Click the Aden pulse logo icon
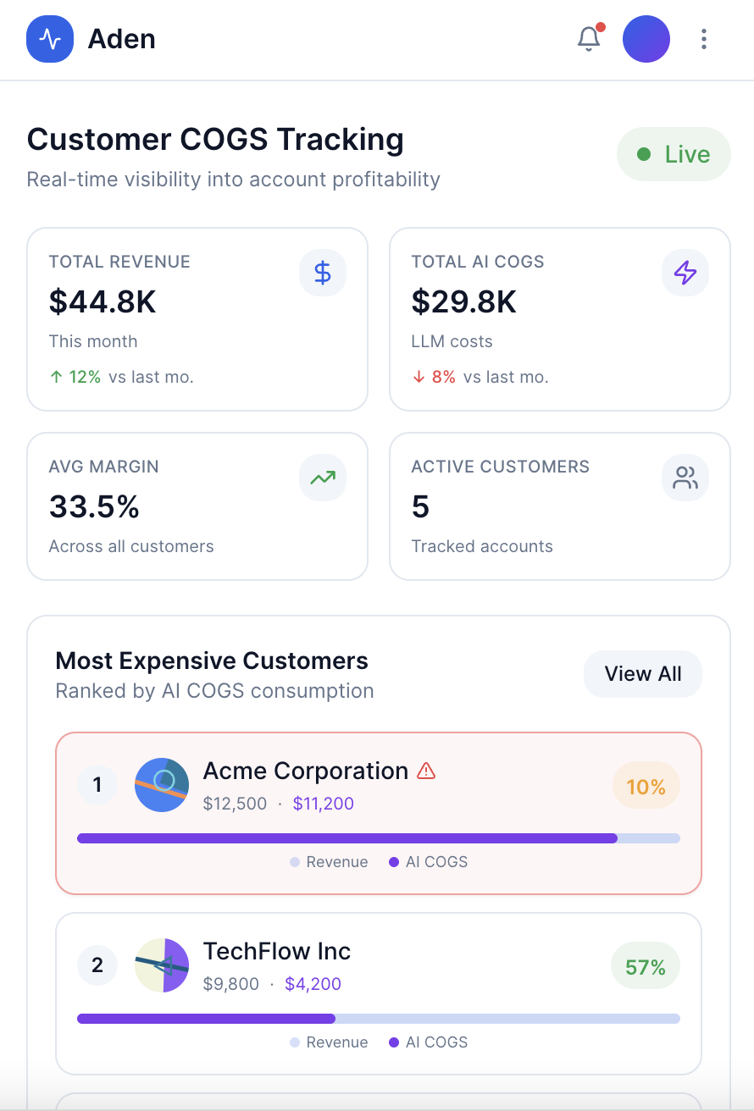Image resolution: width=754 pixels, height=1111 pixels. (50, 39)
